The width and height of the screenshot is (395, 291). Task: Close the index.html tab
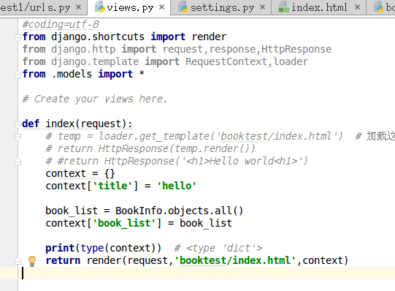tap(357, 7)
